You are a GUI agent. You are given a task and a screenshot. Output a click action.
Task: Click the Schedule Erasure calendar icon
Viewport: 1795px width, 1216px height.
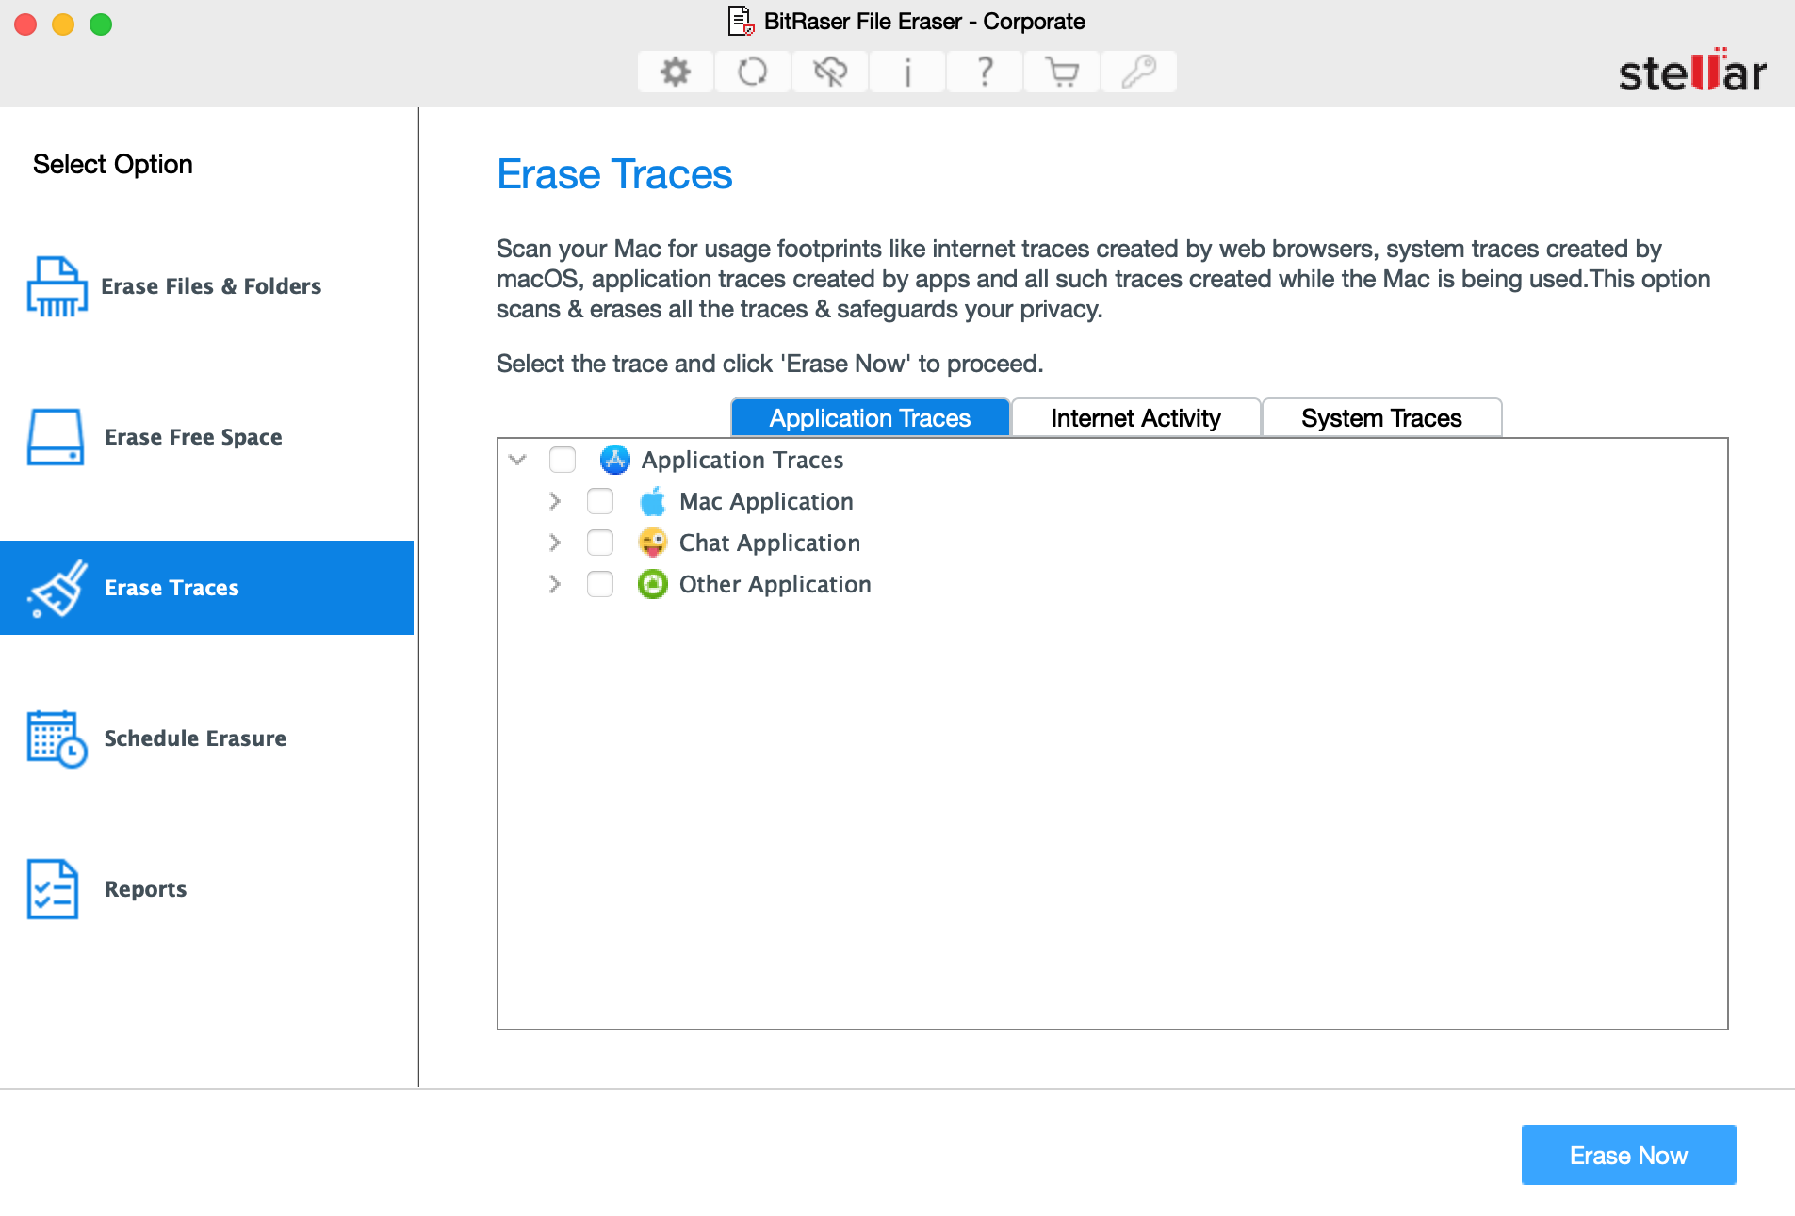(57, 738)
